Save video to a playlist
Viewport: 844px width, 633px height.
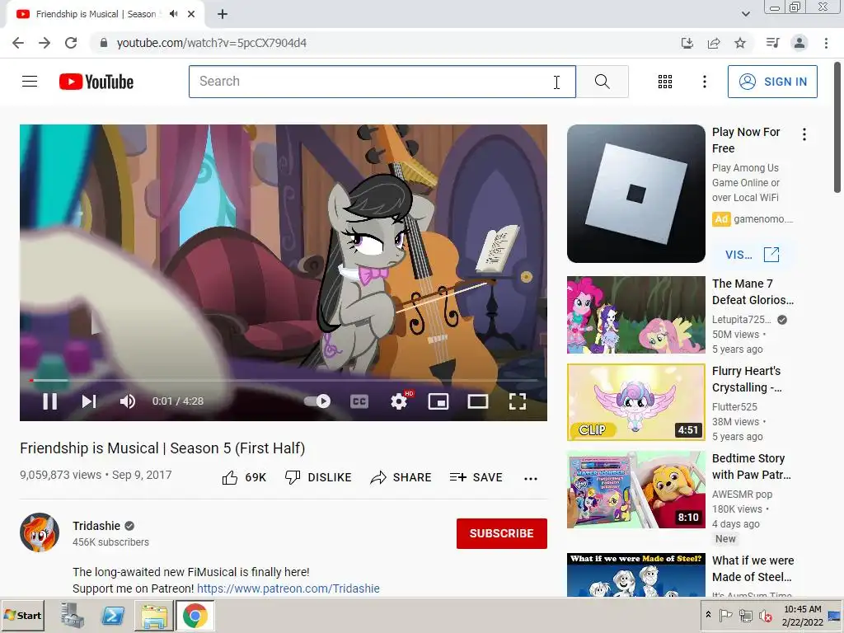(x=476, y=477)
